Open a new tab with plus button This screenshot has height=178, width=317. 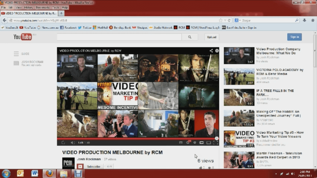point(61,13)
